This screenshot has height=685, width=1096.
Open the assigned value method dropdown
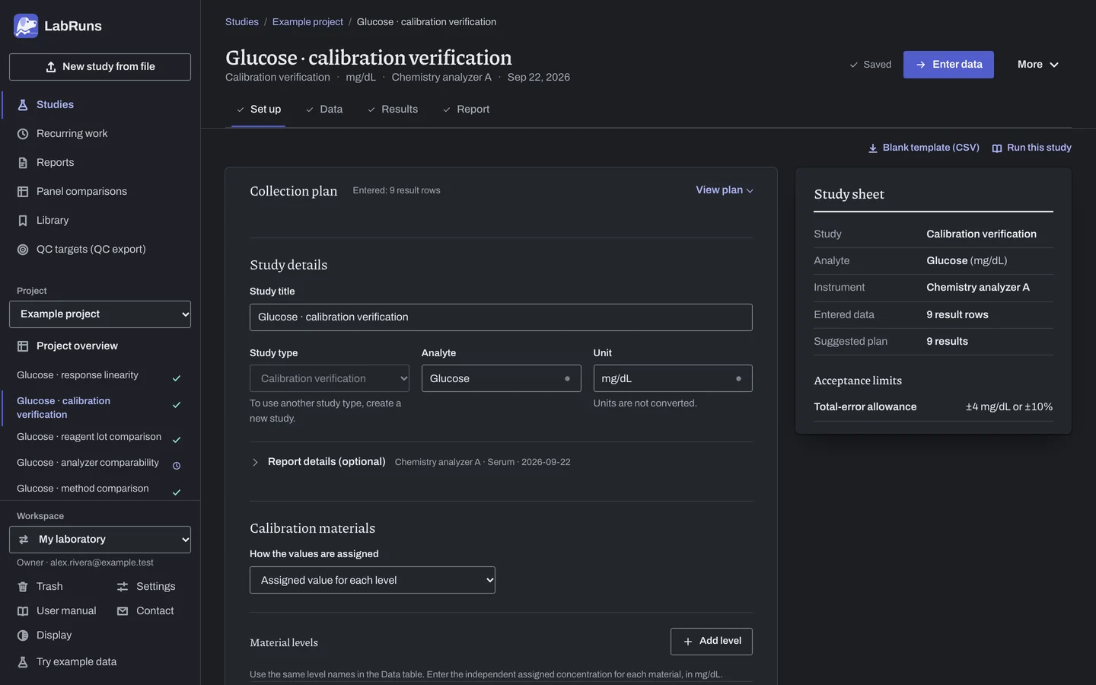click(372, 580)
